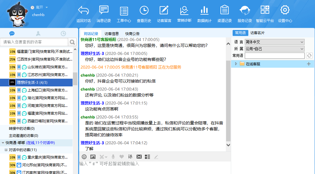The width and height of the screenshot is (315, 174).
Task: Switch to 访客名片 tab
Action: pos(257,33)
